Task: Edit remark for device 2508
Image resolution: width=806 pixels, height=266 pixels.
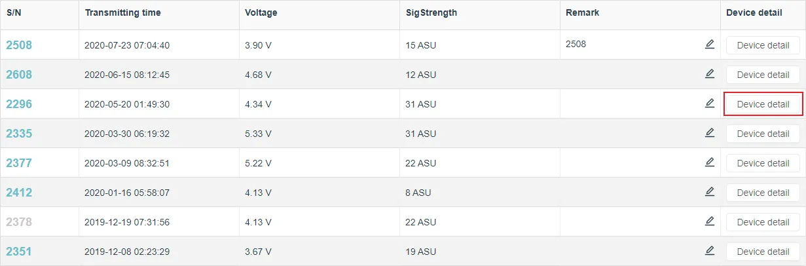Action: pyautogui.click(x=709, y=45)
